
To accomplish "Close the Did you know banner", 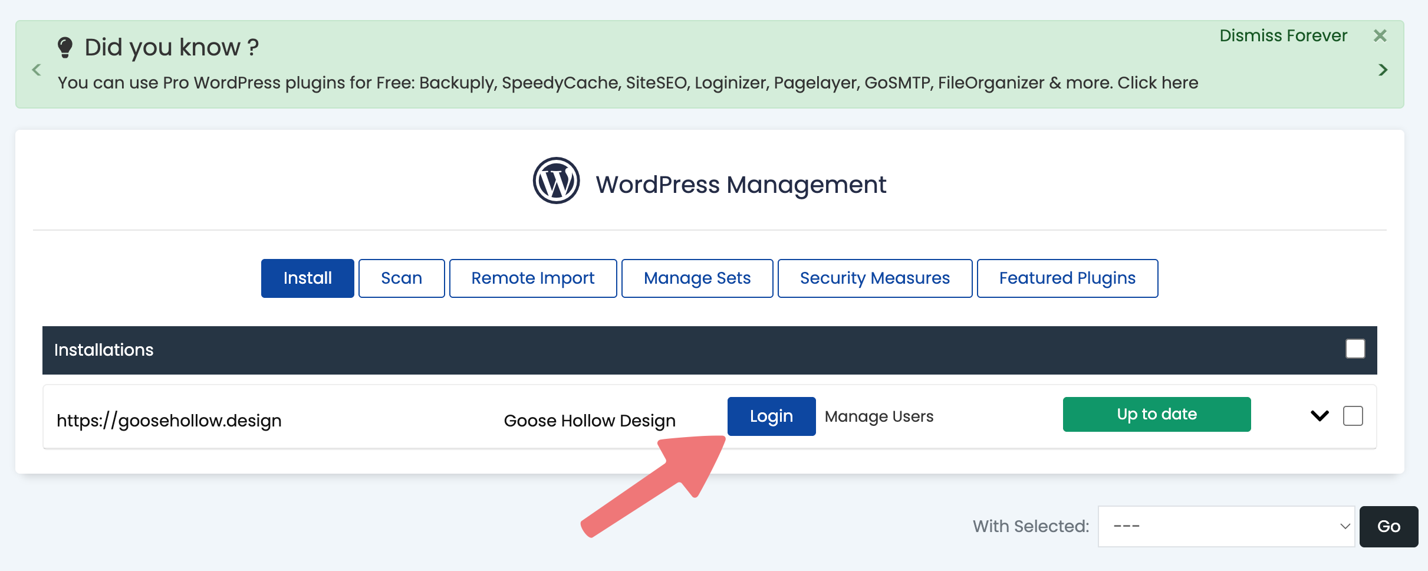I will [1380, 36].
